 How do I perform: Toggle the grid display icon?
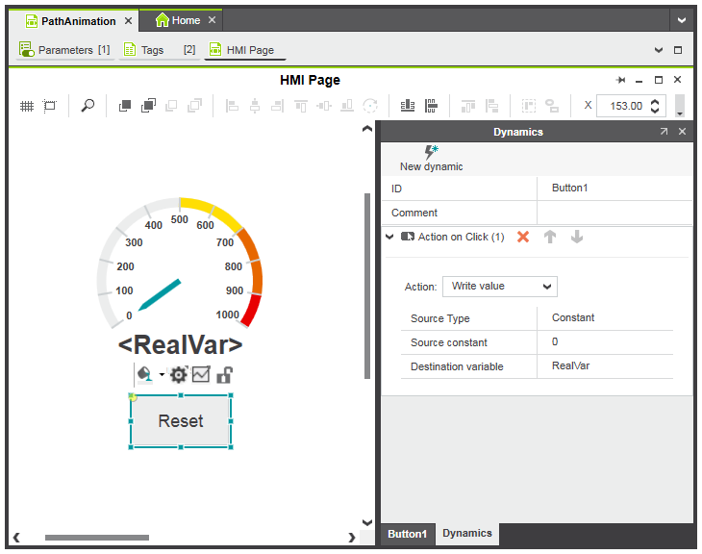[x=27, y=106]
